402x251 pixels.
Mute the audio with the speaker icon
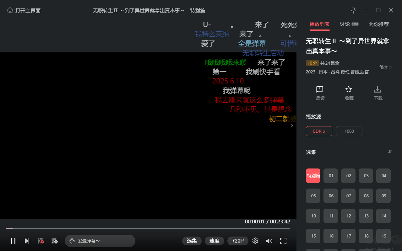269,241
